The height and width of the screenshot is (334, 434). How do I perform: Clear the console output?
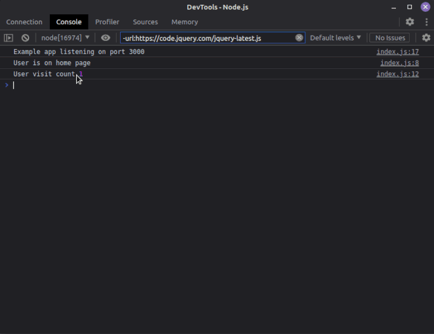click(25, 38)
